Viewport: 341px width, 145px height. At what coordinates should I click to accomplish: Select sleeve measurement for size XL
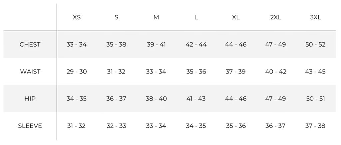coord(236,126)
